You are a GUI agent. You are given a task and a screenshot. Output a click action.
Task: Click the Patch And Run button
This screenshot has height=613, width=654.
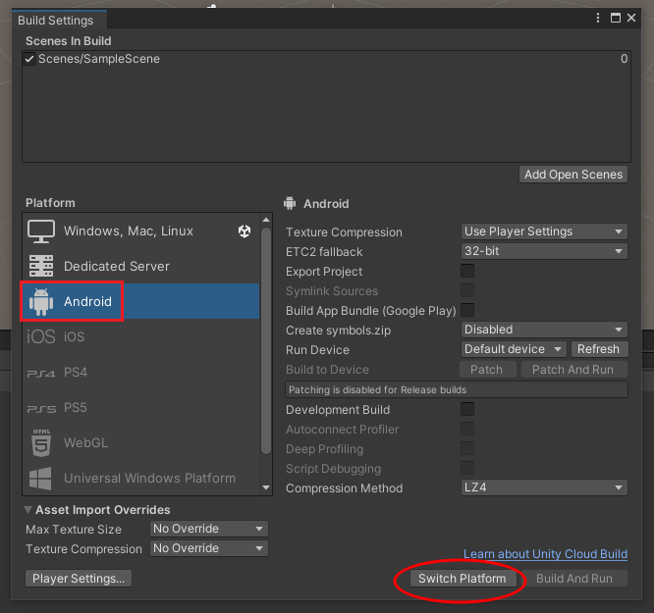coord(572,370)
